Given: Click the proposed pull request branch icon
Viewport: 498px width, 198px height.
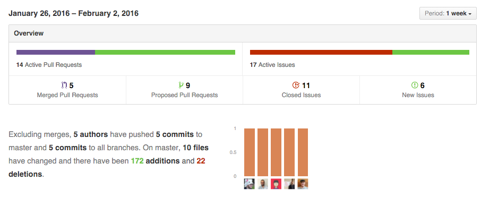Looking at the screenshot, I should (x=181, y=85).
